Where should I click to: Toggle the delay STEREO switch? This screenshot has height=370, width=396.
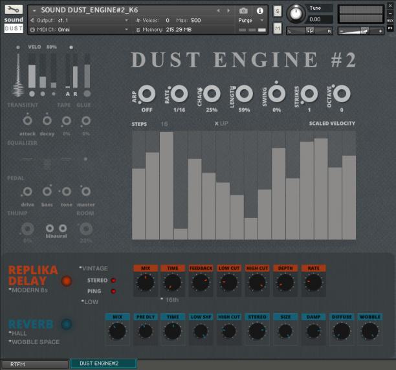click(113, 280)
